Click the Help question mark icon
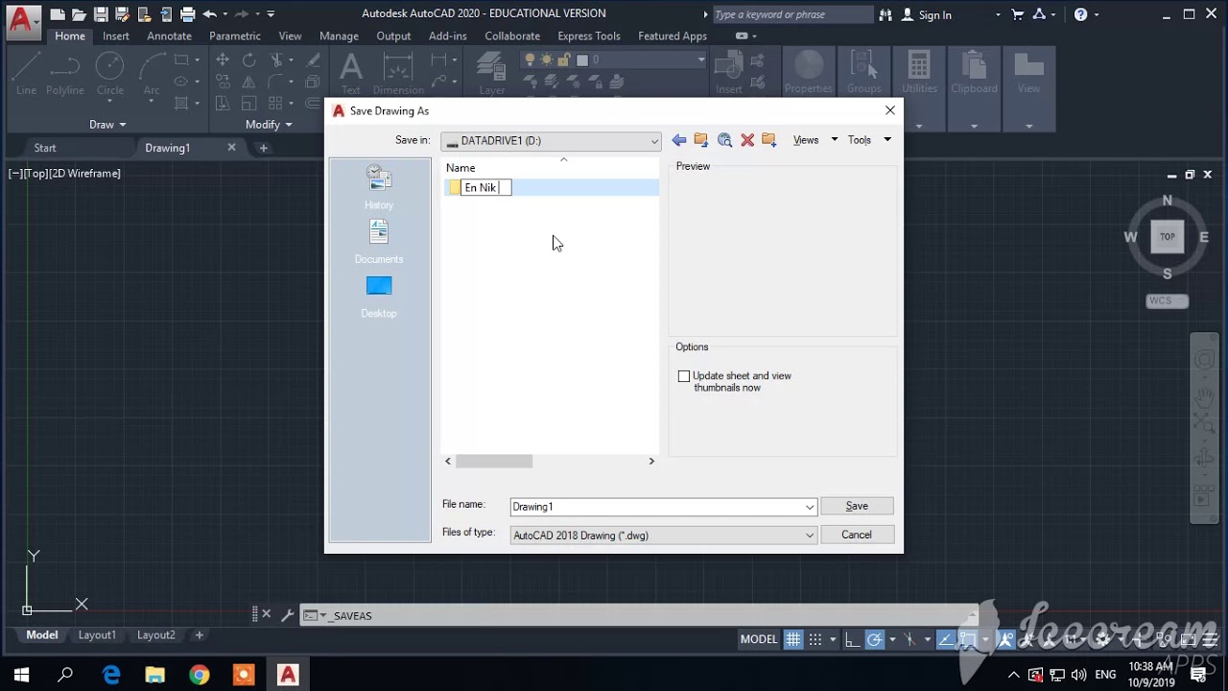Viewport: 1228px width, 691px height. point(1081,14)
